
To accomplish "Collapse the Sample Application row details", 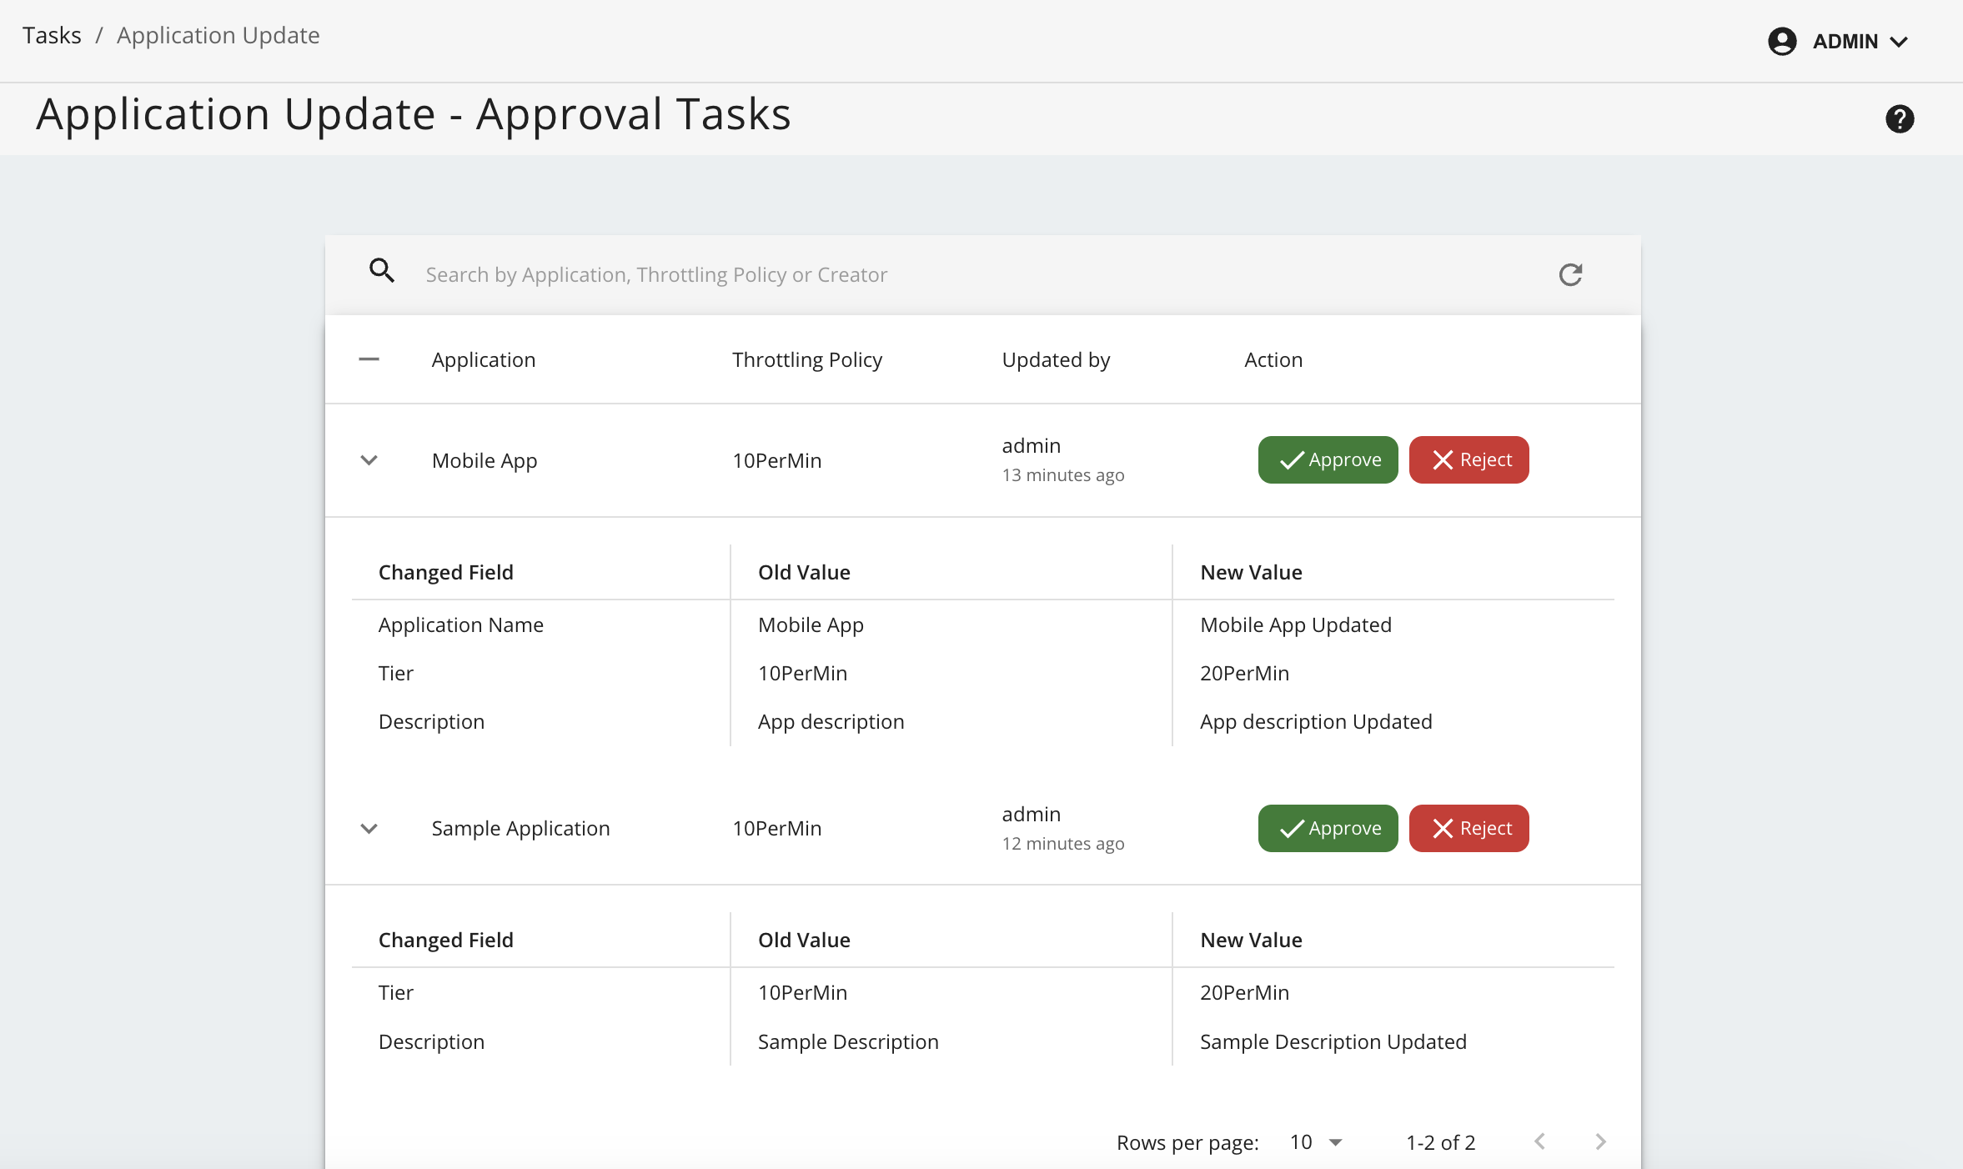I will (369, 828).
